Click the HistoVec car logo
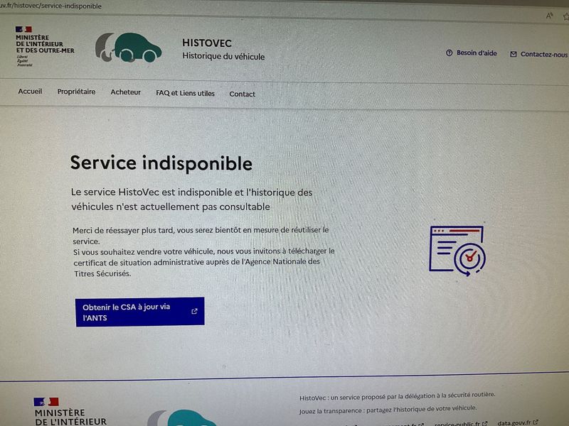Image resolution: width=569 pixels, height=426 pixels. click(x=128, y=48)
